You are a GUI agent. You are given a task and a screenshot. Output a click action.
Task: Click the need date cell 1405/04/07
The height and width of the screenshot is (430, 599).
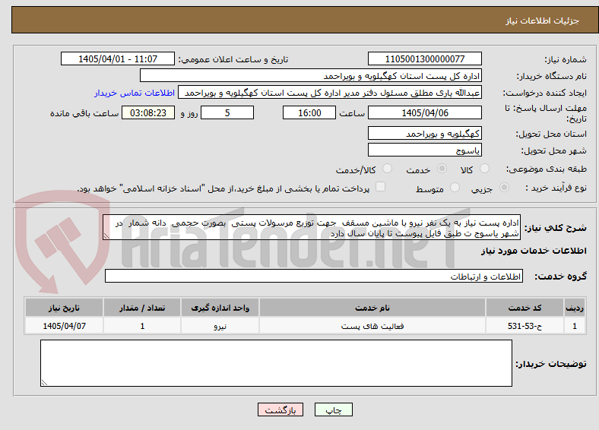pos(64,326)
